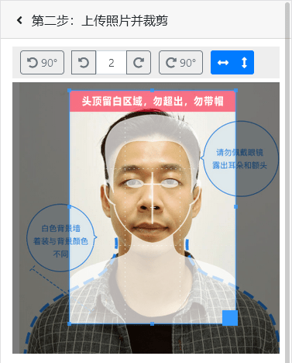The height and width of the screenshot is (363, 292).
Task: Click top-right crop handle
Action: tap(235, 91)
